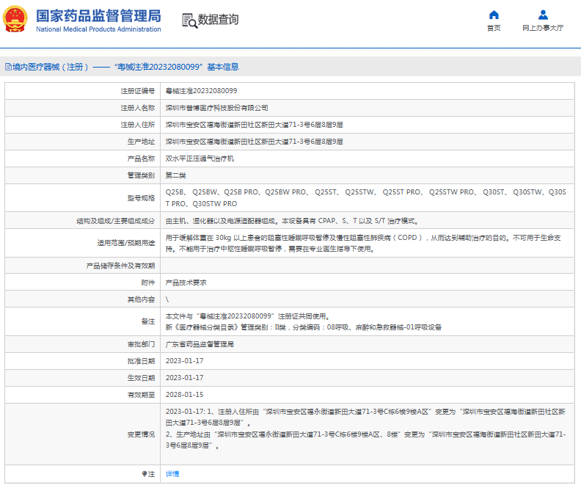Click 国家药品监督管理局 title
The height and width of the screenshot is (488, 581).
pyautogui.click(x=98, y=15)
